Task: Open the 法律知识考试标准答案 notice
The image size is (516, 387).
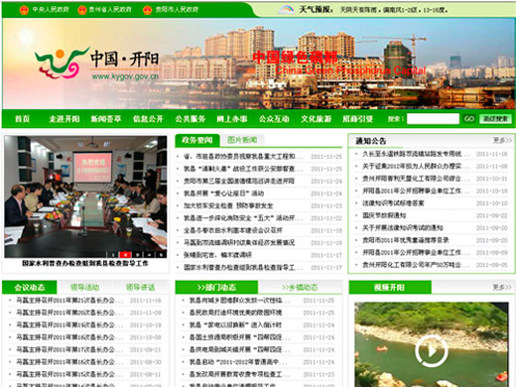Action: click(x=393, y=203)
